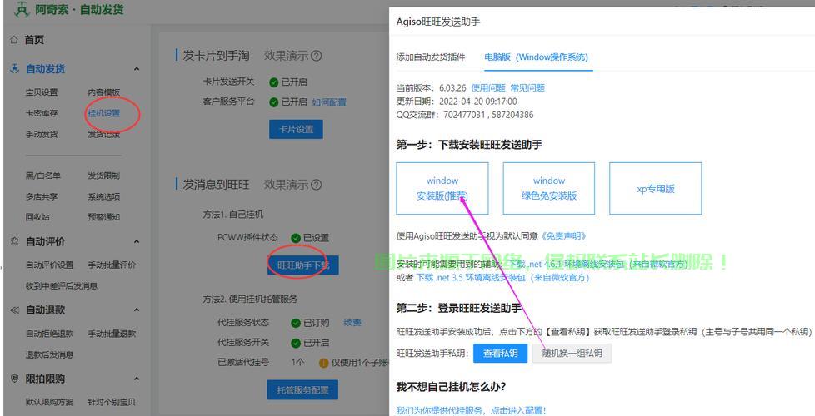Click the 首页 menu label

(34, 39)
